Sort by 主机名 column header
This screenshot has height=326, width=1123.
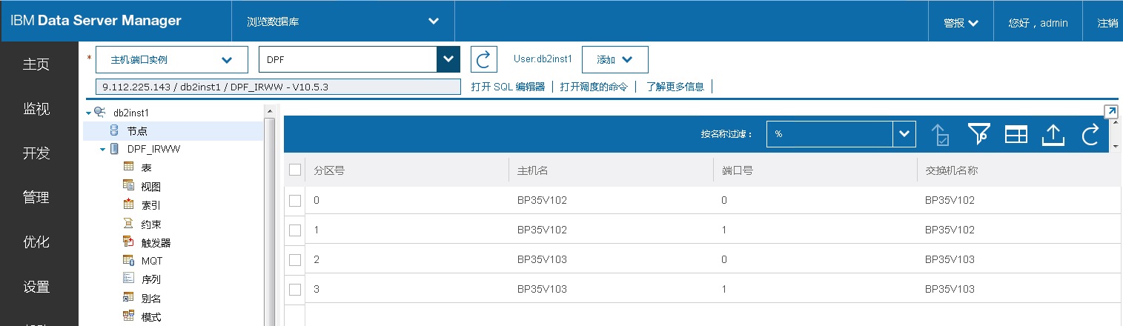[533, 170]
